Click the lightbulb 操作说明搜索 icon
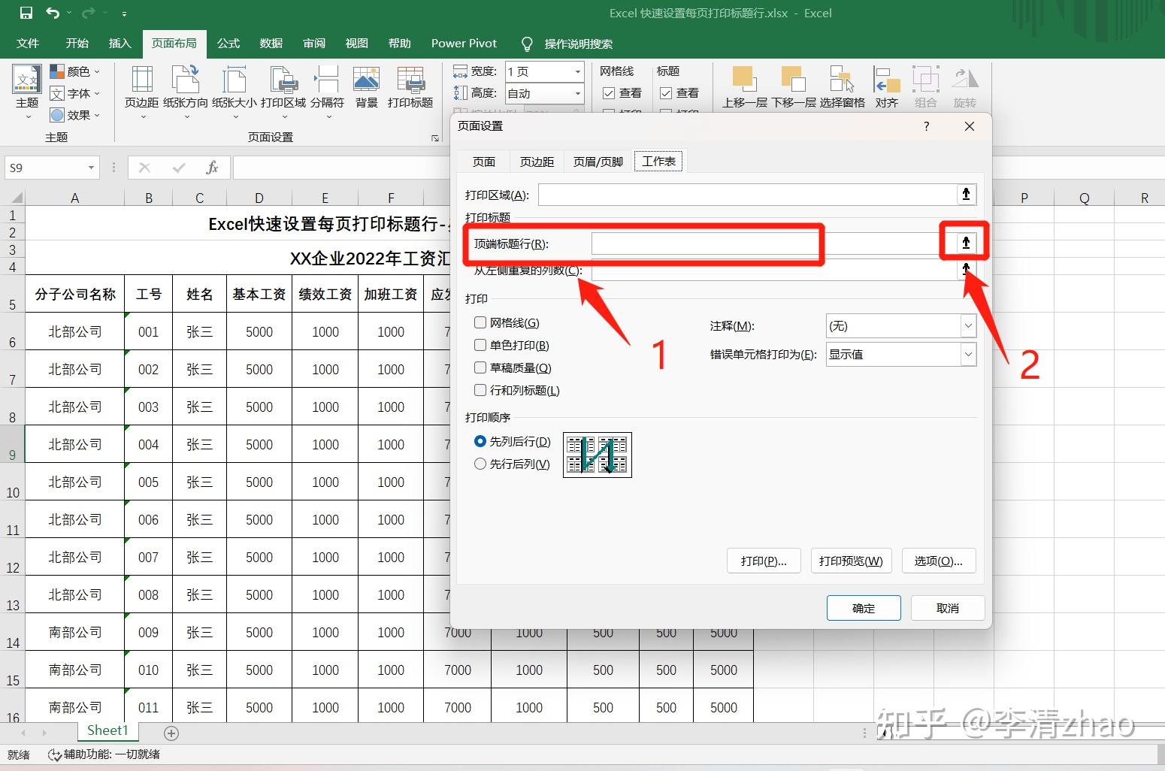Image resolution: width=1165 pixels, height=771 pixels. point(527,43)
